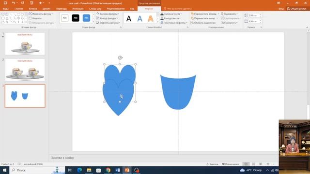Open the Shape Styles dialog launcher
Image resolution: width=310 pixels, height=174 pixels.
point(121,28)
